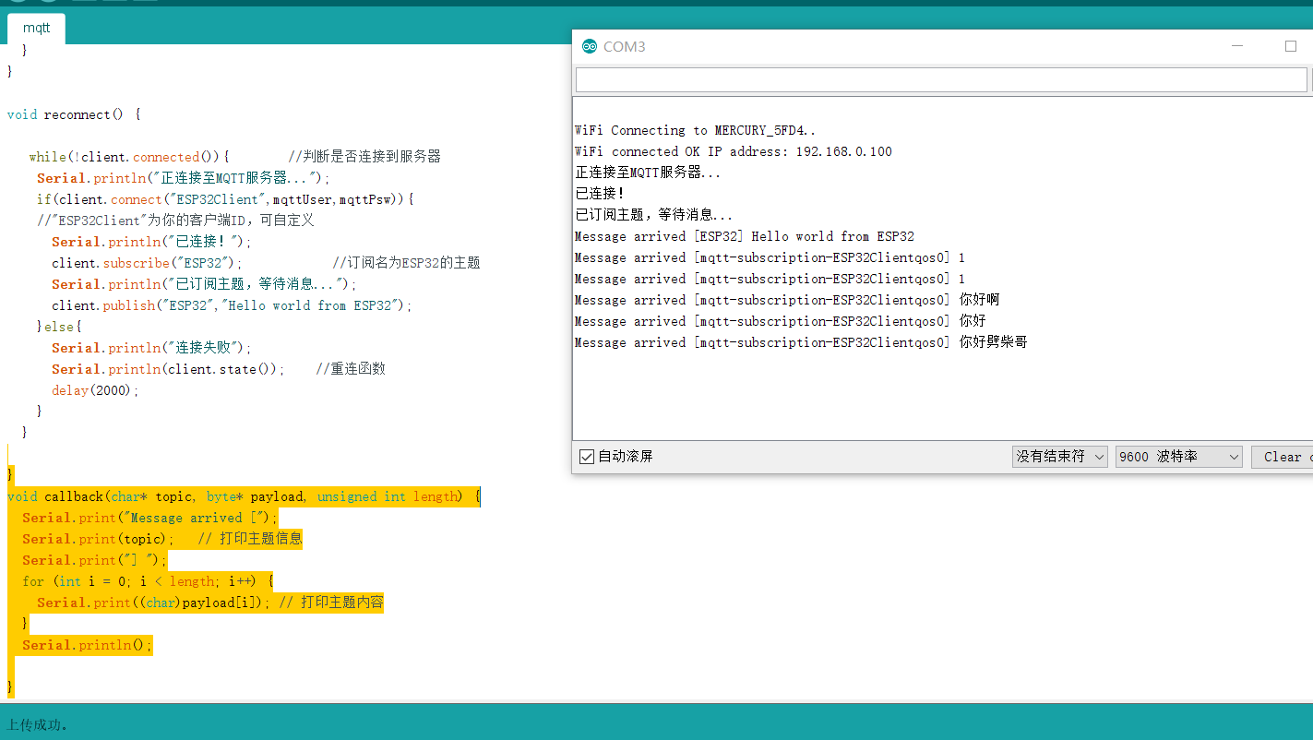Click the Serial.println("正连接至MQTT服务器...") code line
Image resolution: width=1313 pixels, height=740 pixels.
(x=183, y=178)
